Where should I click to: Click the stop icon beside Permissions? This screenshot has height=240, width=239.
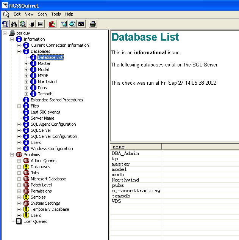(26, 191)
